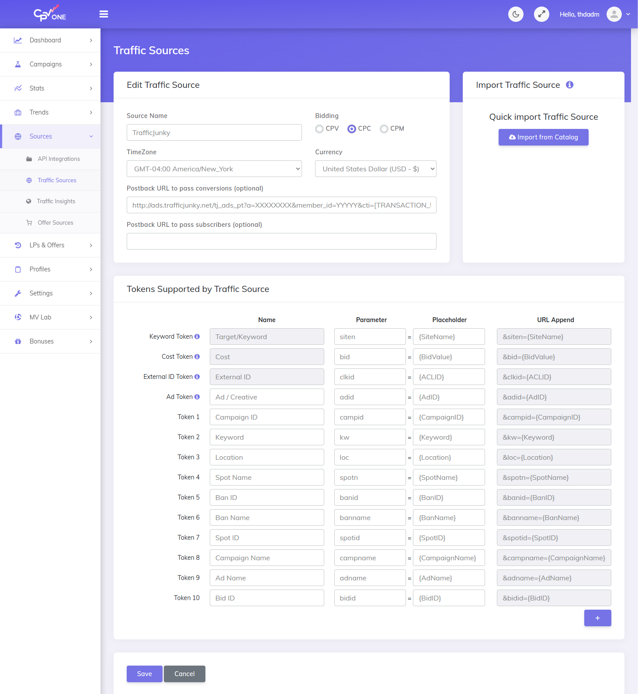Save the traffic source
Image resolution: width=638 pixels, height=694 pixels.
(x=144, y=674)
